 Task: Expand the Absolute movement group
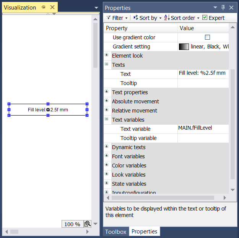[x=107, y=101]
